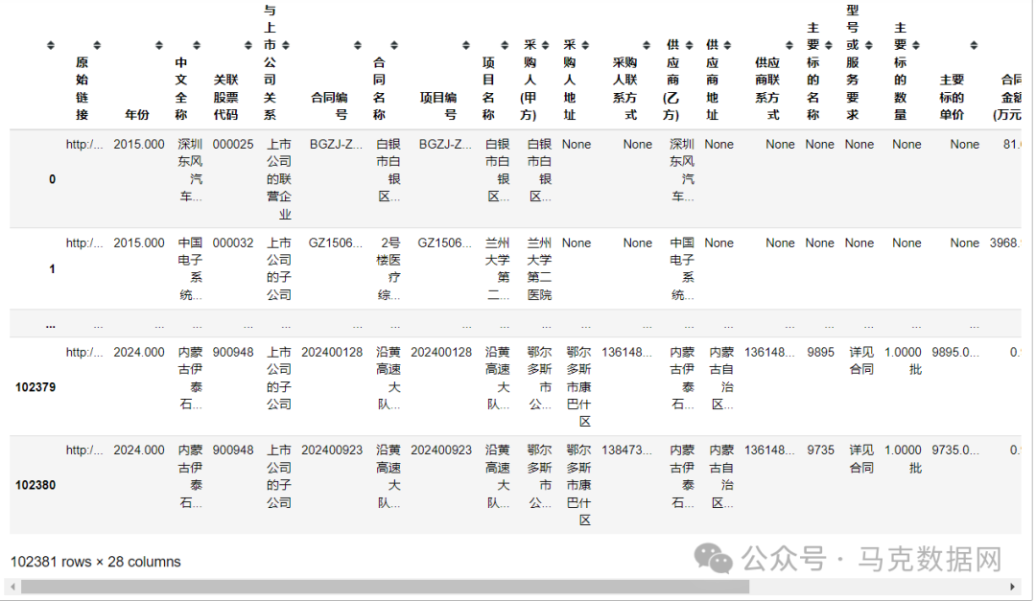Sort by 项目编号 column arrows

[x=466, y=46]
